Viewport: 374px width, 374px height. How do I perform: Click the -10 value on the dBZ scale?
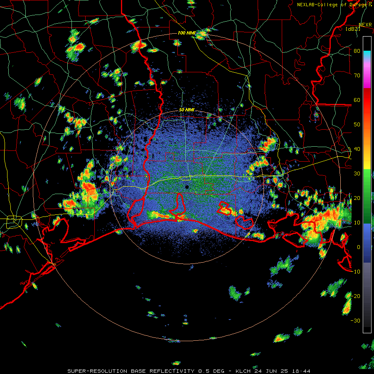[x=355, y=272]
